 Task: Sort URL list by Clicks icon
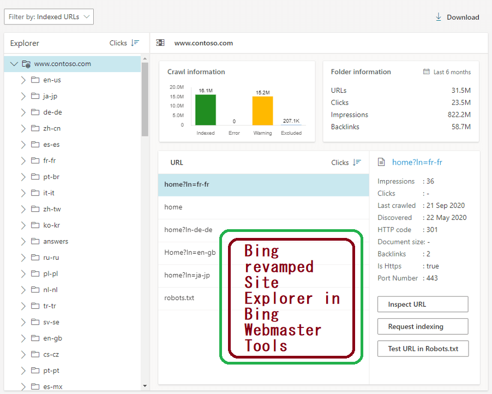pos(357,162)
